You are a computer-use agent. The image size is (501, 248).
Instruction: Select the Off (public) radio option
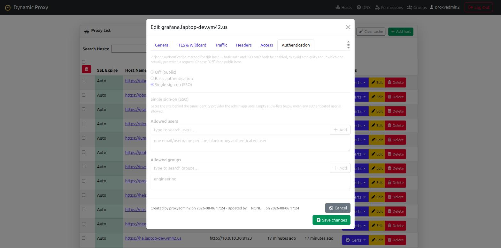(152, 72)
